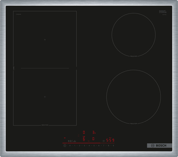Select the rear-left zone display showing 0
This screenshot has width=178, height=157.
click(84, 132)
